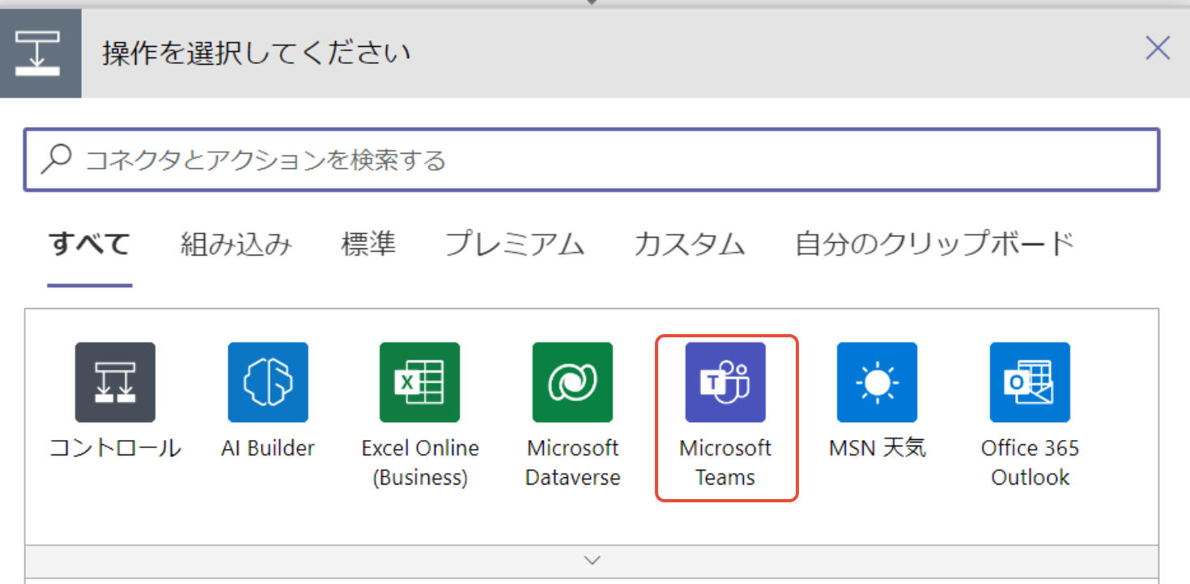The width and height of the screenshot is (1190, 584).
Task: Go to the カスタム tab
Action: (x=690, y=243)
